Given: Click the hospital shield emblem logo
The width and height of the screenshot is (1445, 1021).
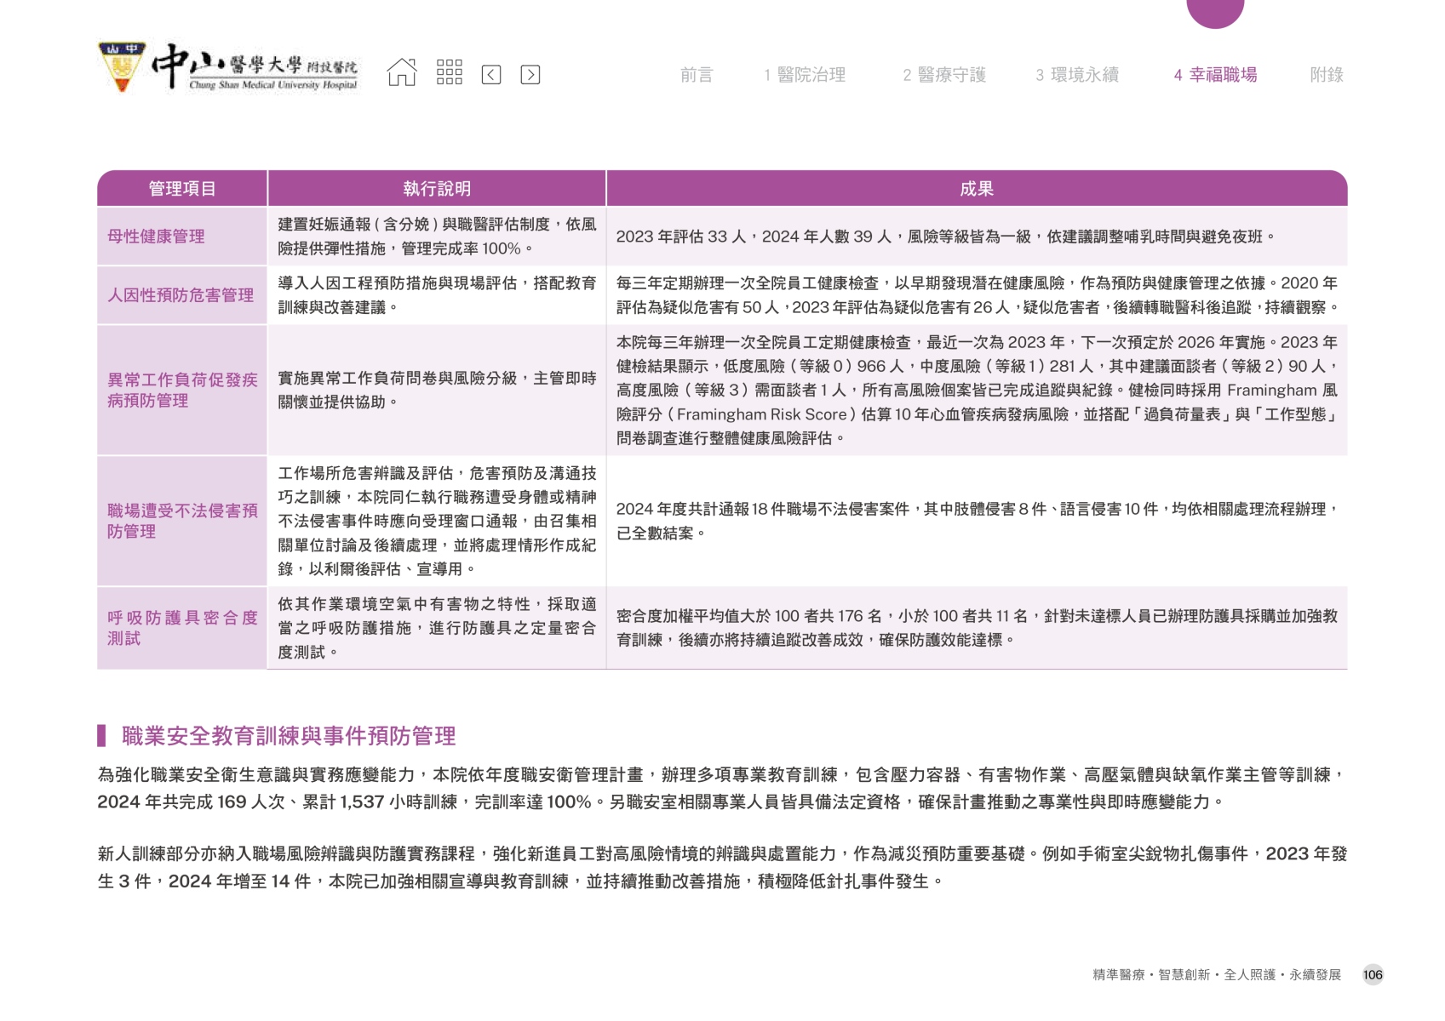Looking at the screenshot, I should pyautogui.click(x=122, y=66).
